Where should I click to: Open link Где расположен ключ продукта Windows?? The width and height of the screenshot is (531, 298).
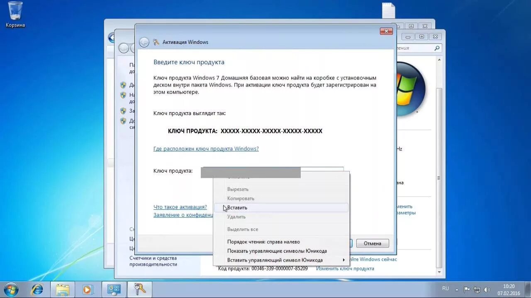206,149
